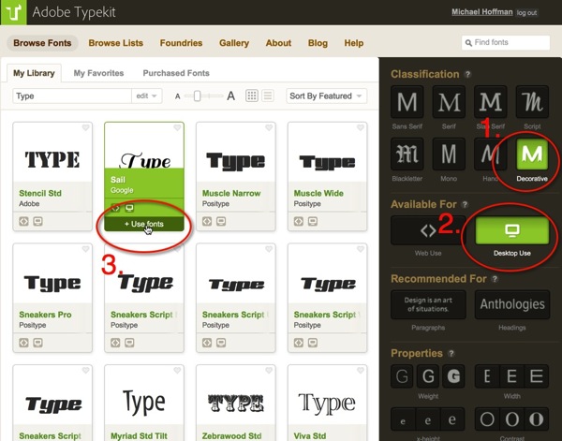Switch to list view
The width and height of the screenshot is (562, 441).
[268, 96]
